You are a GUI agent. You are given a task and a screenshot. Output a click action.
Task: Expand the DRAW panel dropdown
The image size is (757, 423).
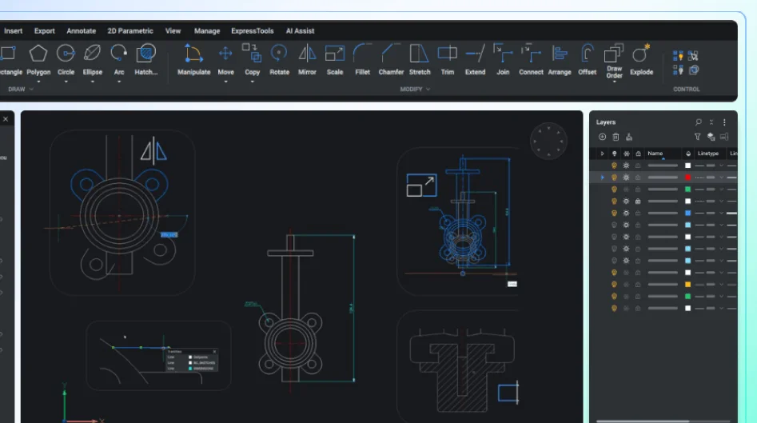[31, 90]
